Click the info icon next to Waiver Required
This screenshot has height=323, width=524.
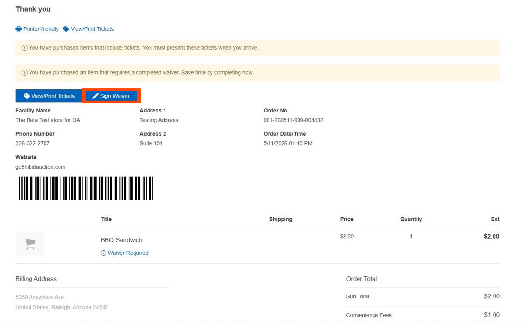pos(104,253)
